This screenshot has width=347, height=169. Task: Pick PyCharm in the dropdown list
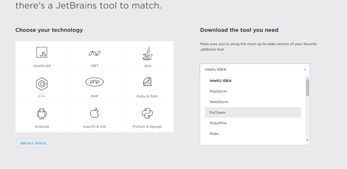tap(253, 113)
